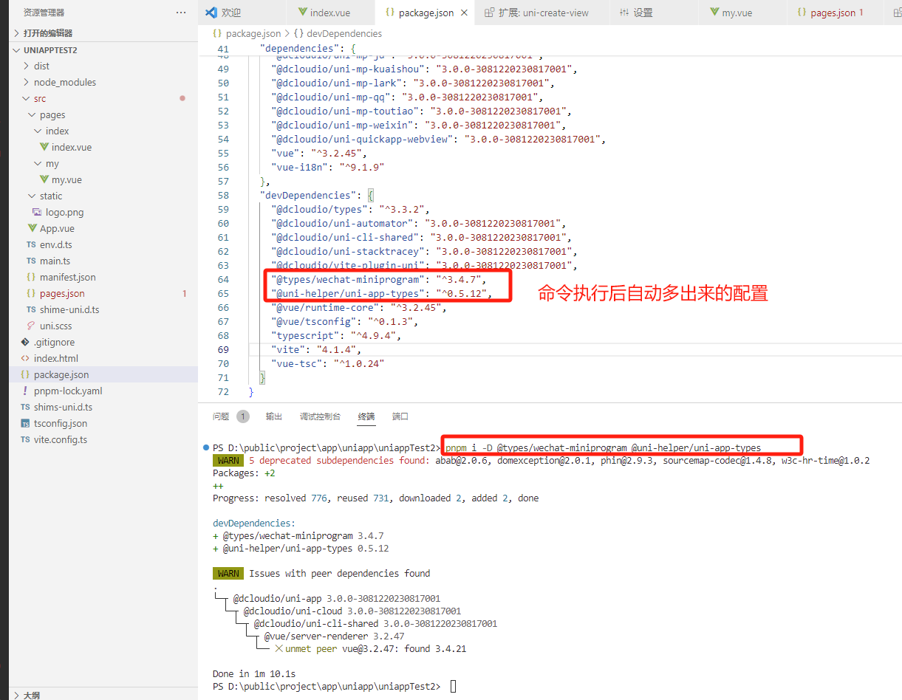
Task: Click the VS Code logo on 欢迎 tab
Action: click(211, 13)
